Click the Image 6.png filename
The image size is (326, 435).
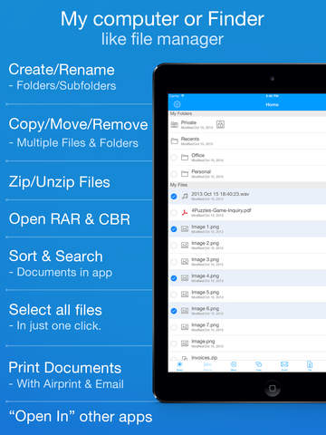(206, 308)
